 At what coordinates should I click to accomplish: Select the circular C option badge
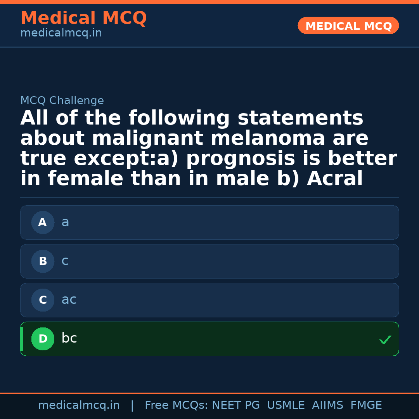point(43,300)
